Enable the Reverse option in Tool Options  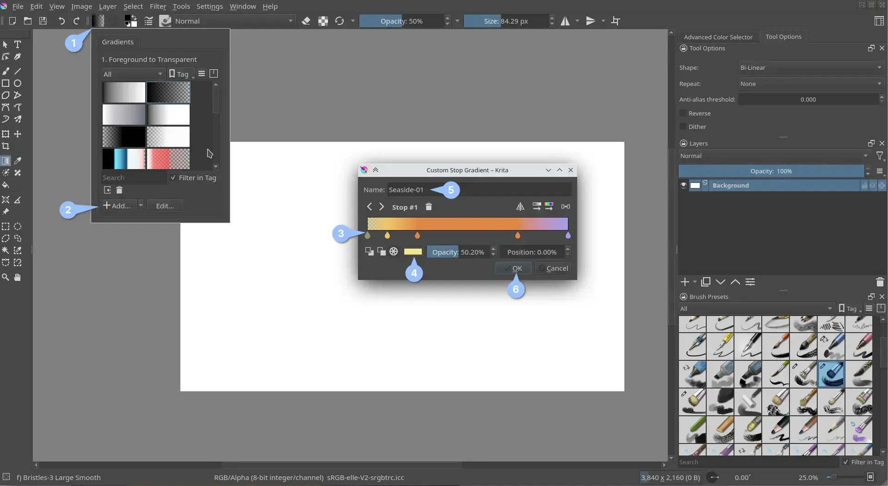click(x=684, y=113)
